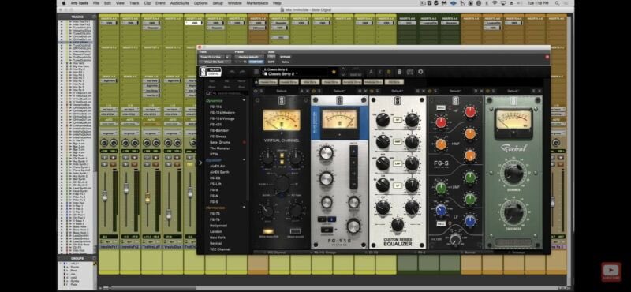Click the trash icon in Slate toolbar

coord(399,72)
